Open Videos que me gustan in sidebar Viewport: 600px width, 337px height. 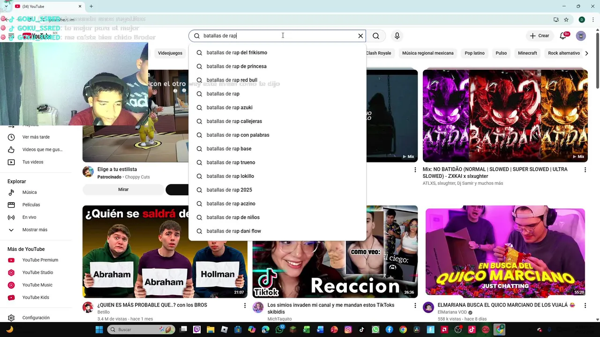[37, 150]
